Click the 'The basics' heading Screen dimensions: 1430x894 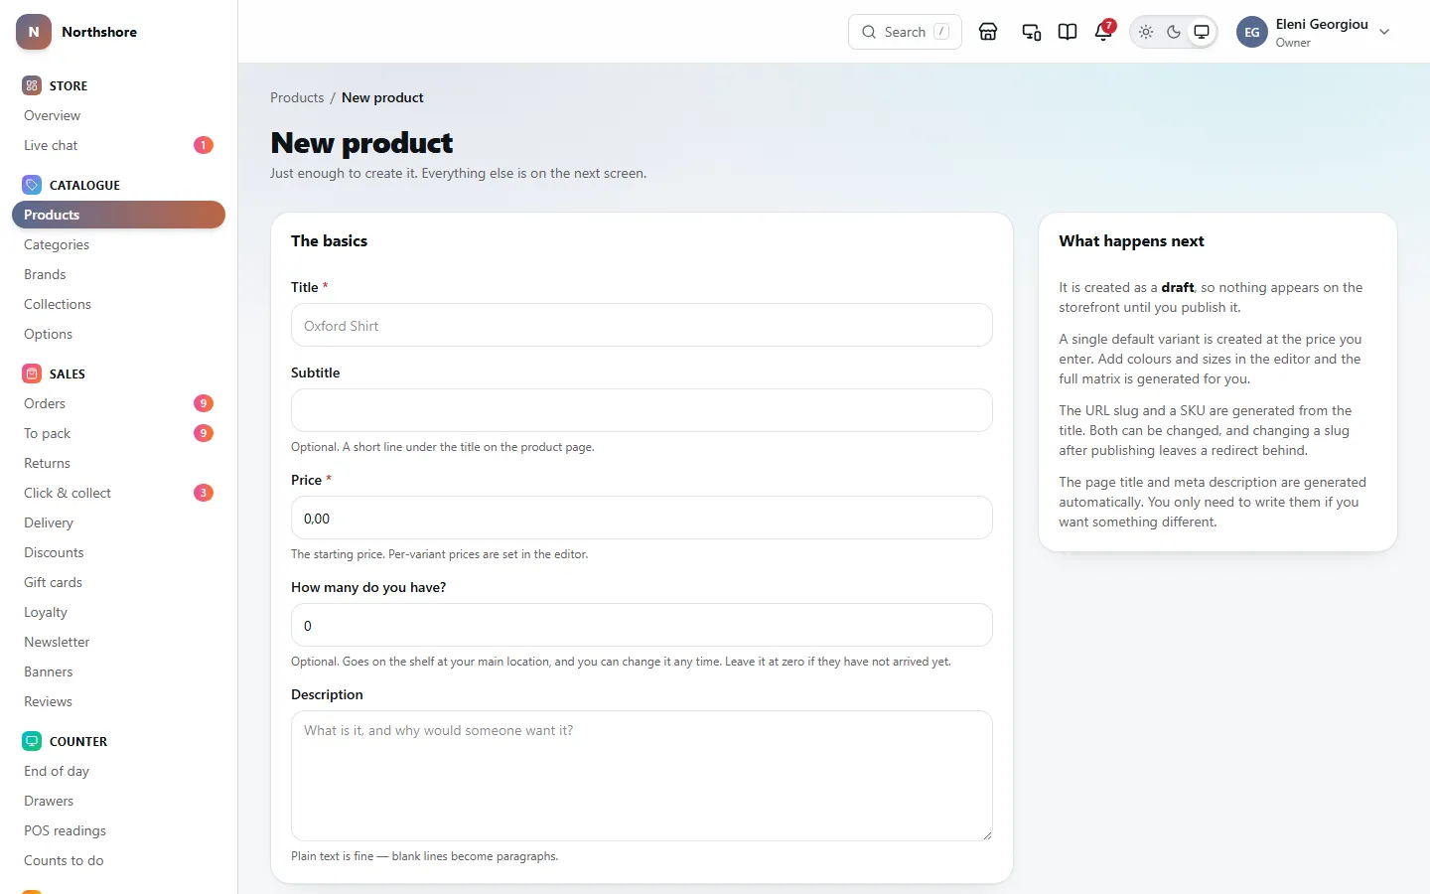tap(329, 241)
